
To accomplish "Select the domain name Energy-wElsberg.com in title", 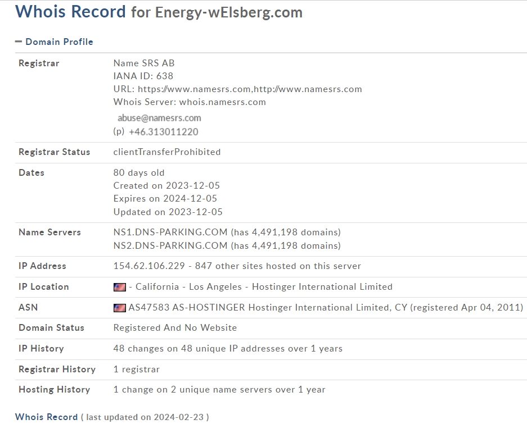I will point(229,12).
